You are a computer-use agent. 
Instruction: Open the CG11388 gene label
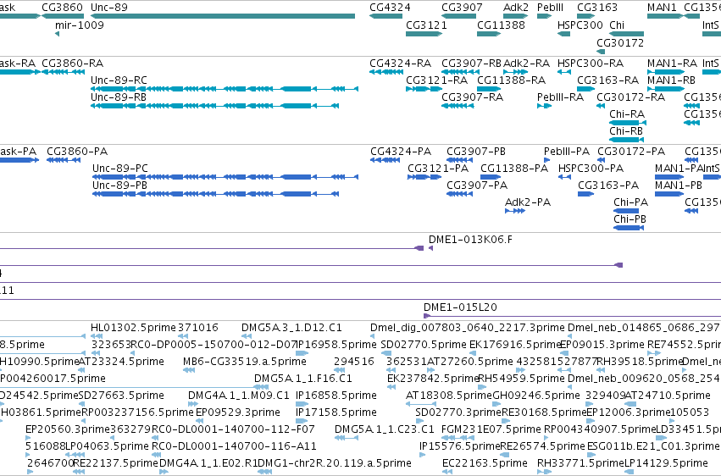tap(501, 25)
